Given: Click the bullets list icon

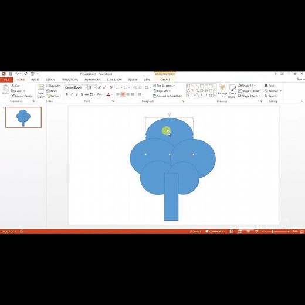Looking at the screenshot, I should coord(118,87).
